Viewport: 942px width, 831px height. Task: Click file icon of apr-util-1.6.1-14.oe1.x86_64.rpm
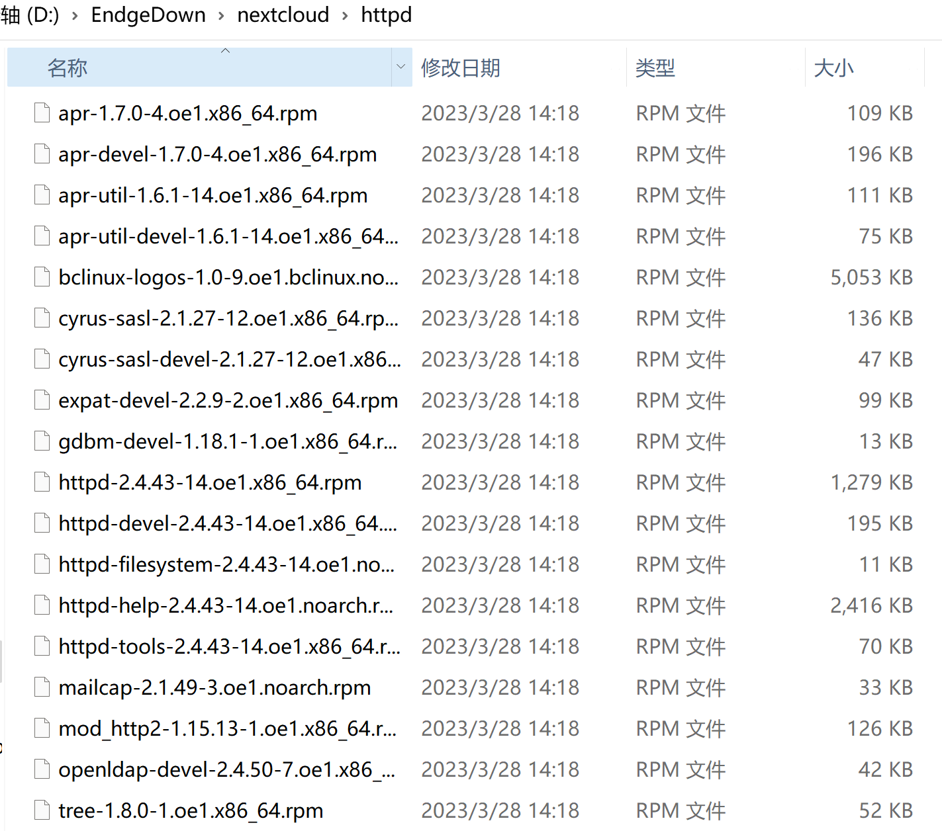(x=42, y=195)
